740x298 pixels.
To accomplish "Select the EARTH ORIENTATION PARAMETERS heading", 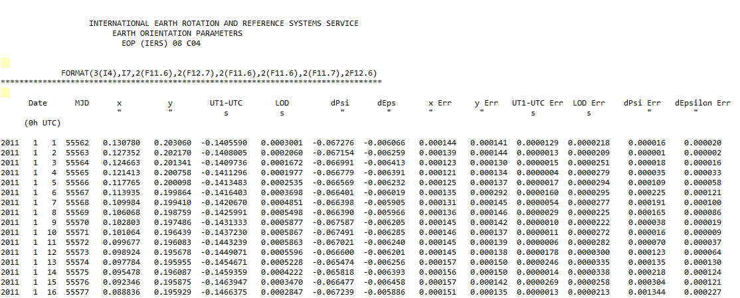I will [177, 33].
